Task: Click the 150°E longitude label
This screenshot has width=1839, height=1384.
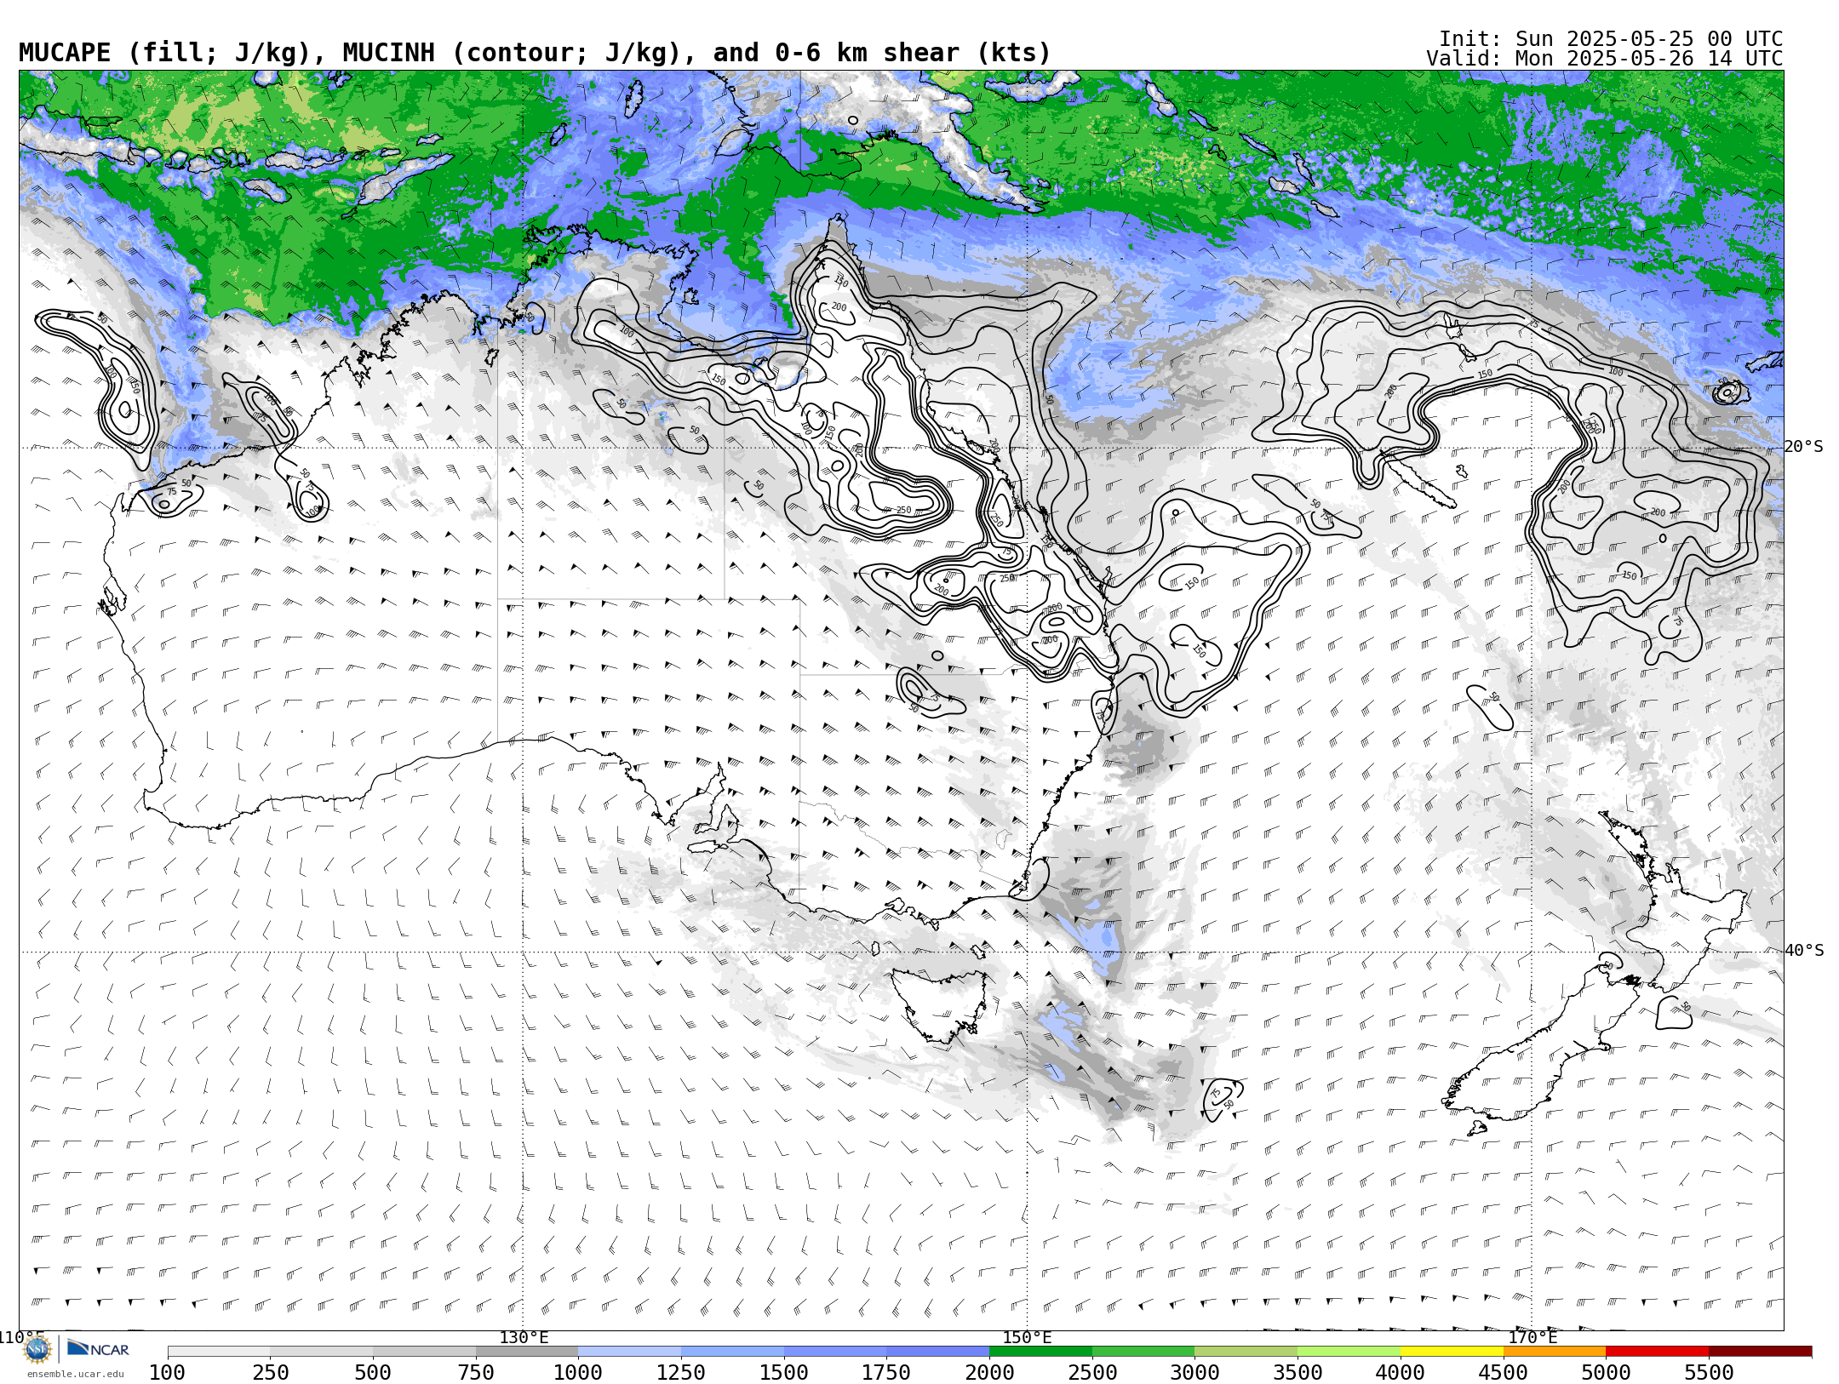Action: click(1027, 1337)
